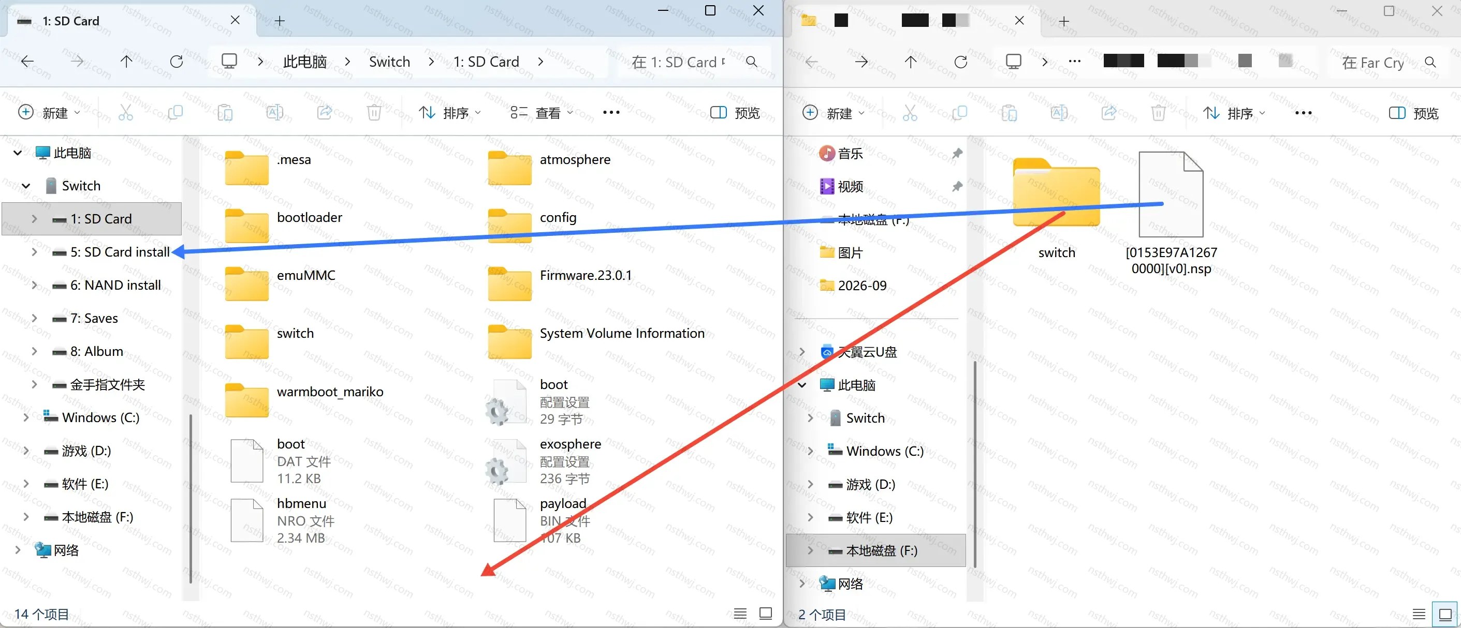The height and width of the screenshot is (628, 1461).
Task: Click Cut icon in left window toolbar
Action: 125,113
